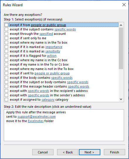This screenshot has width=129, height=159.
Task: Tick 'except where my name is in the Cc box'
Action: (6, 60)
